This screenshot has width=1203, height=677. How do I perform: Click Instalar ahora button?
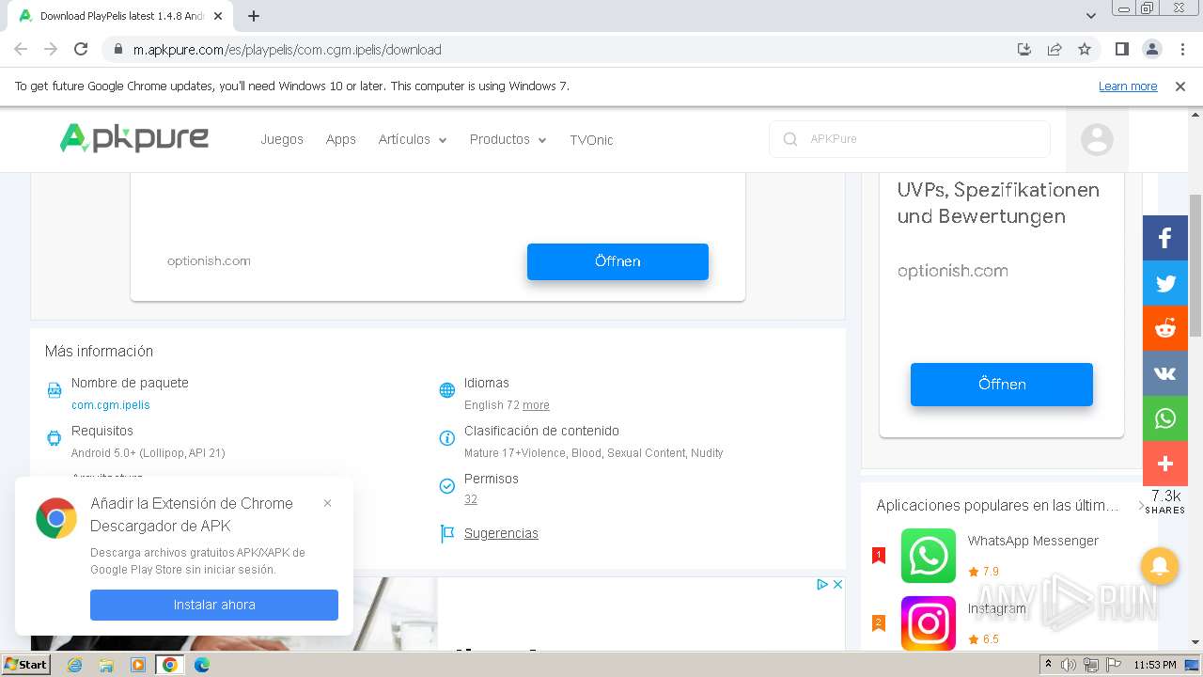click(214, 605)
